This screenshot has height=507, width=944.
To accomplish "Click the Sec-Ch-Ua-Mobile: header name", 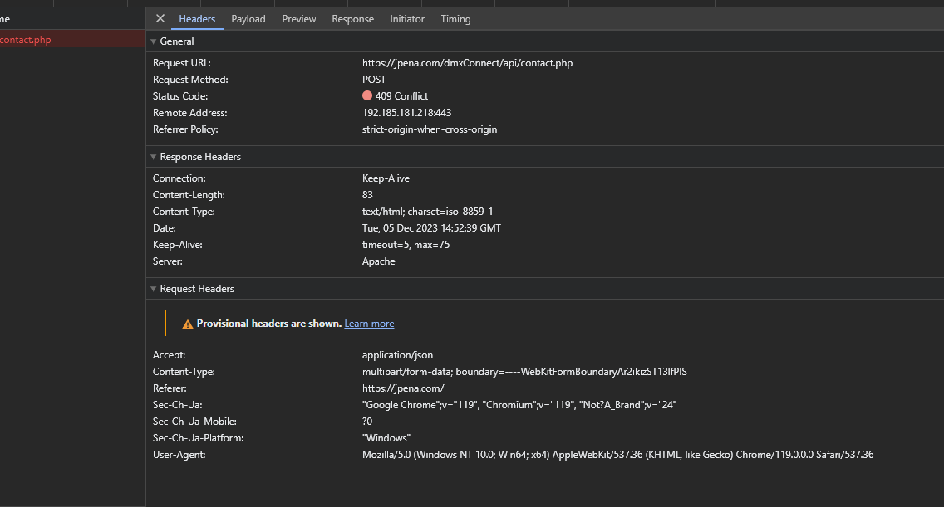I will coord(194,422).
